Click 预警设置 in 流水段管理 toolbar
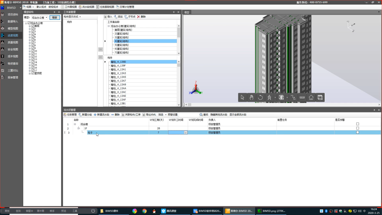Image resolution: width=382 pixels, height=215 pixels. pyautogui.click(x=173, y=115)
